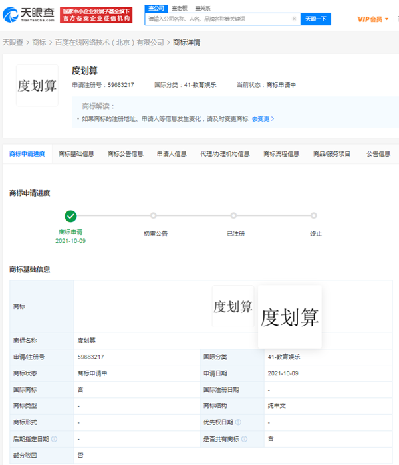Switch to the 申请人信息 tab
This screenshot has height=465, width=399.
coord(172,154)
